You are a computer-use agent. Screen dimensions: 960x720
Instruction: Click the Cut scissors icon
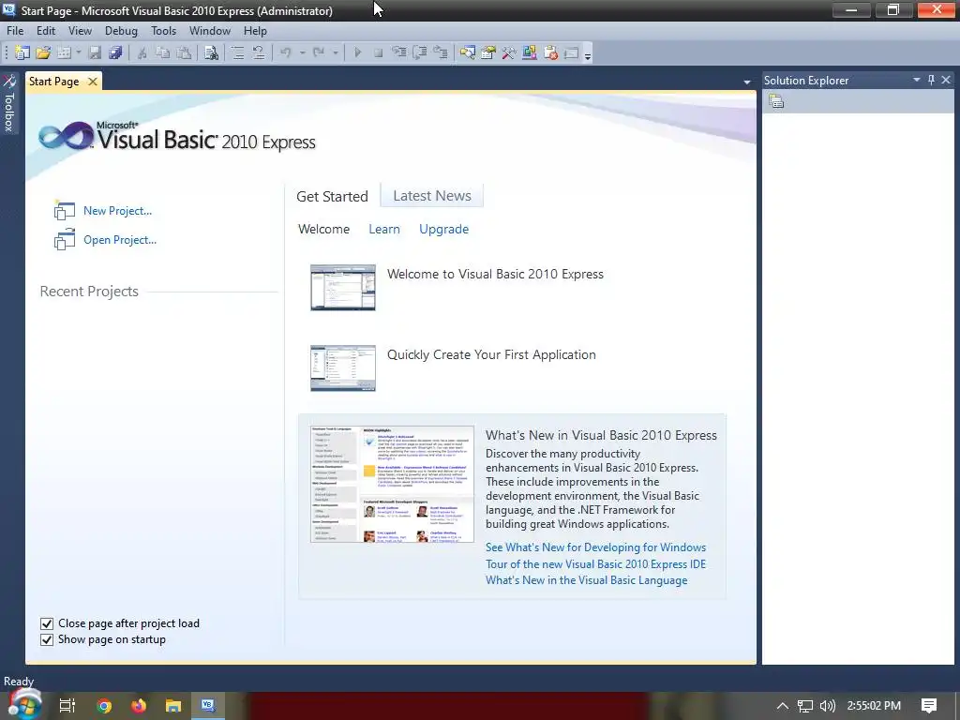[x=142, y=52]
